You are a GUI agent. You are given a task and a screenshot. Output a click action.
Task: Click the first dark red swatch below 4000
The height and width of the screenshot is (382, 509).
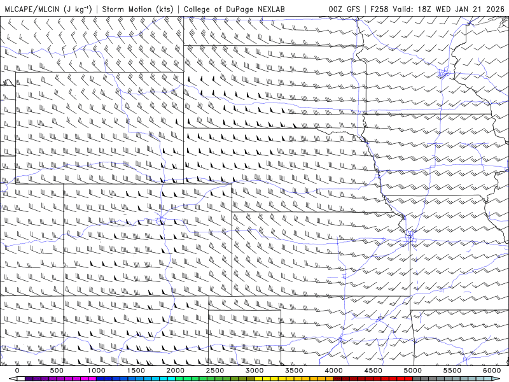click(338, 379)
